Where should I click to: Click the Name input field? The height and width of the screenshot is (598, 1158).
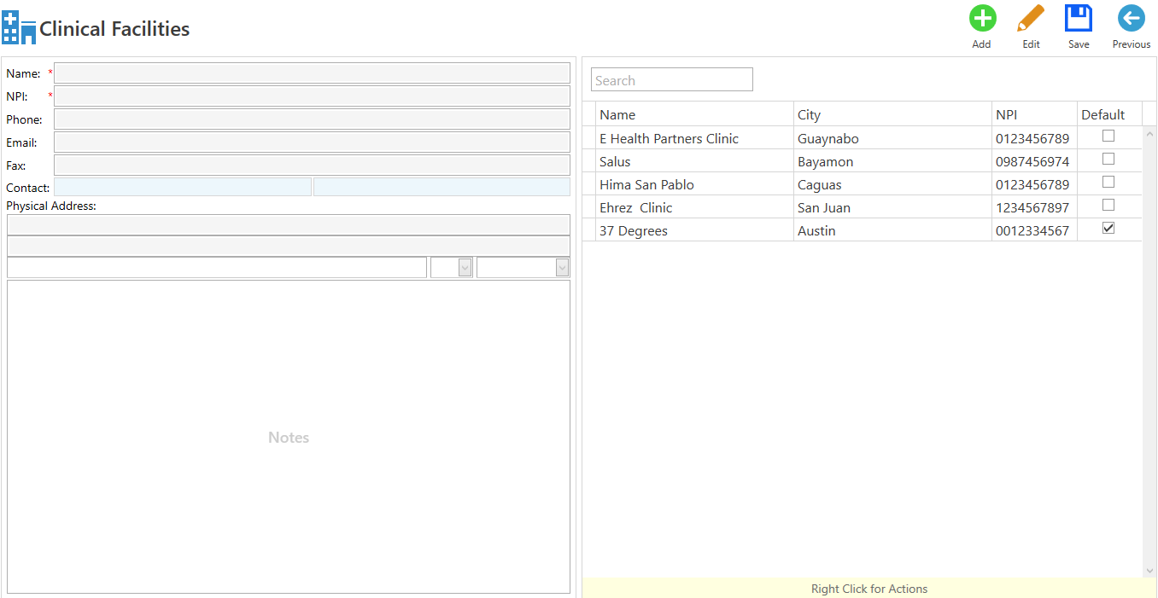[312, 73]
